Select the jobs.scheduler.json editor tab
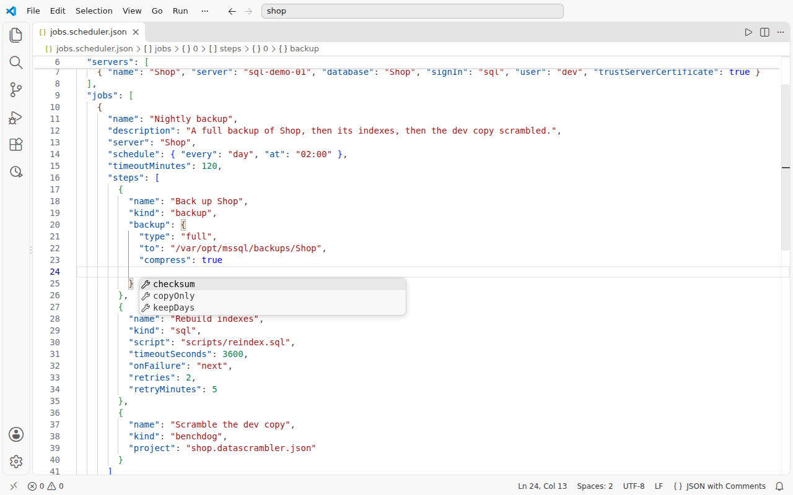This screenshot has height=495, width=793. (x=89, y=32)
